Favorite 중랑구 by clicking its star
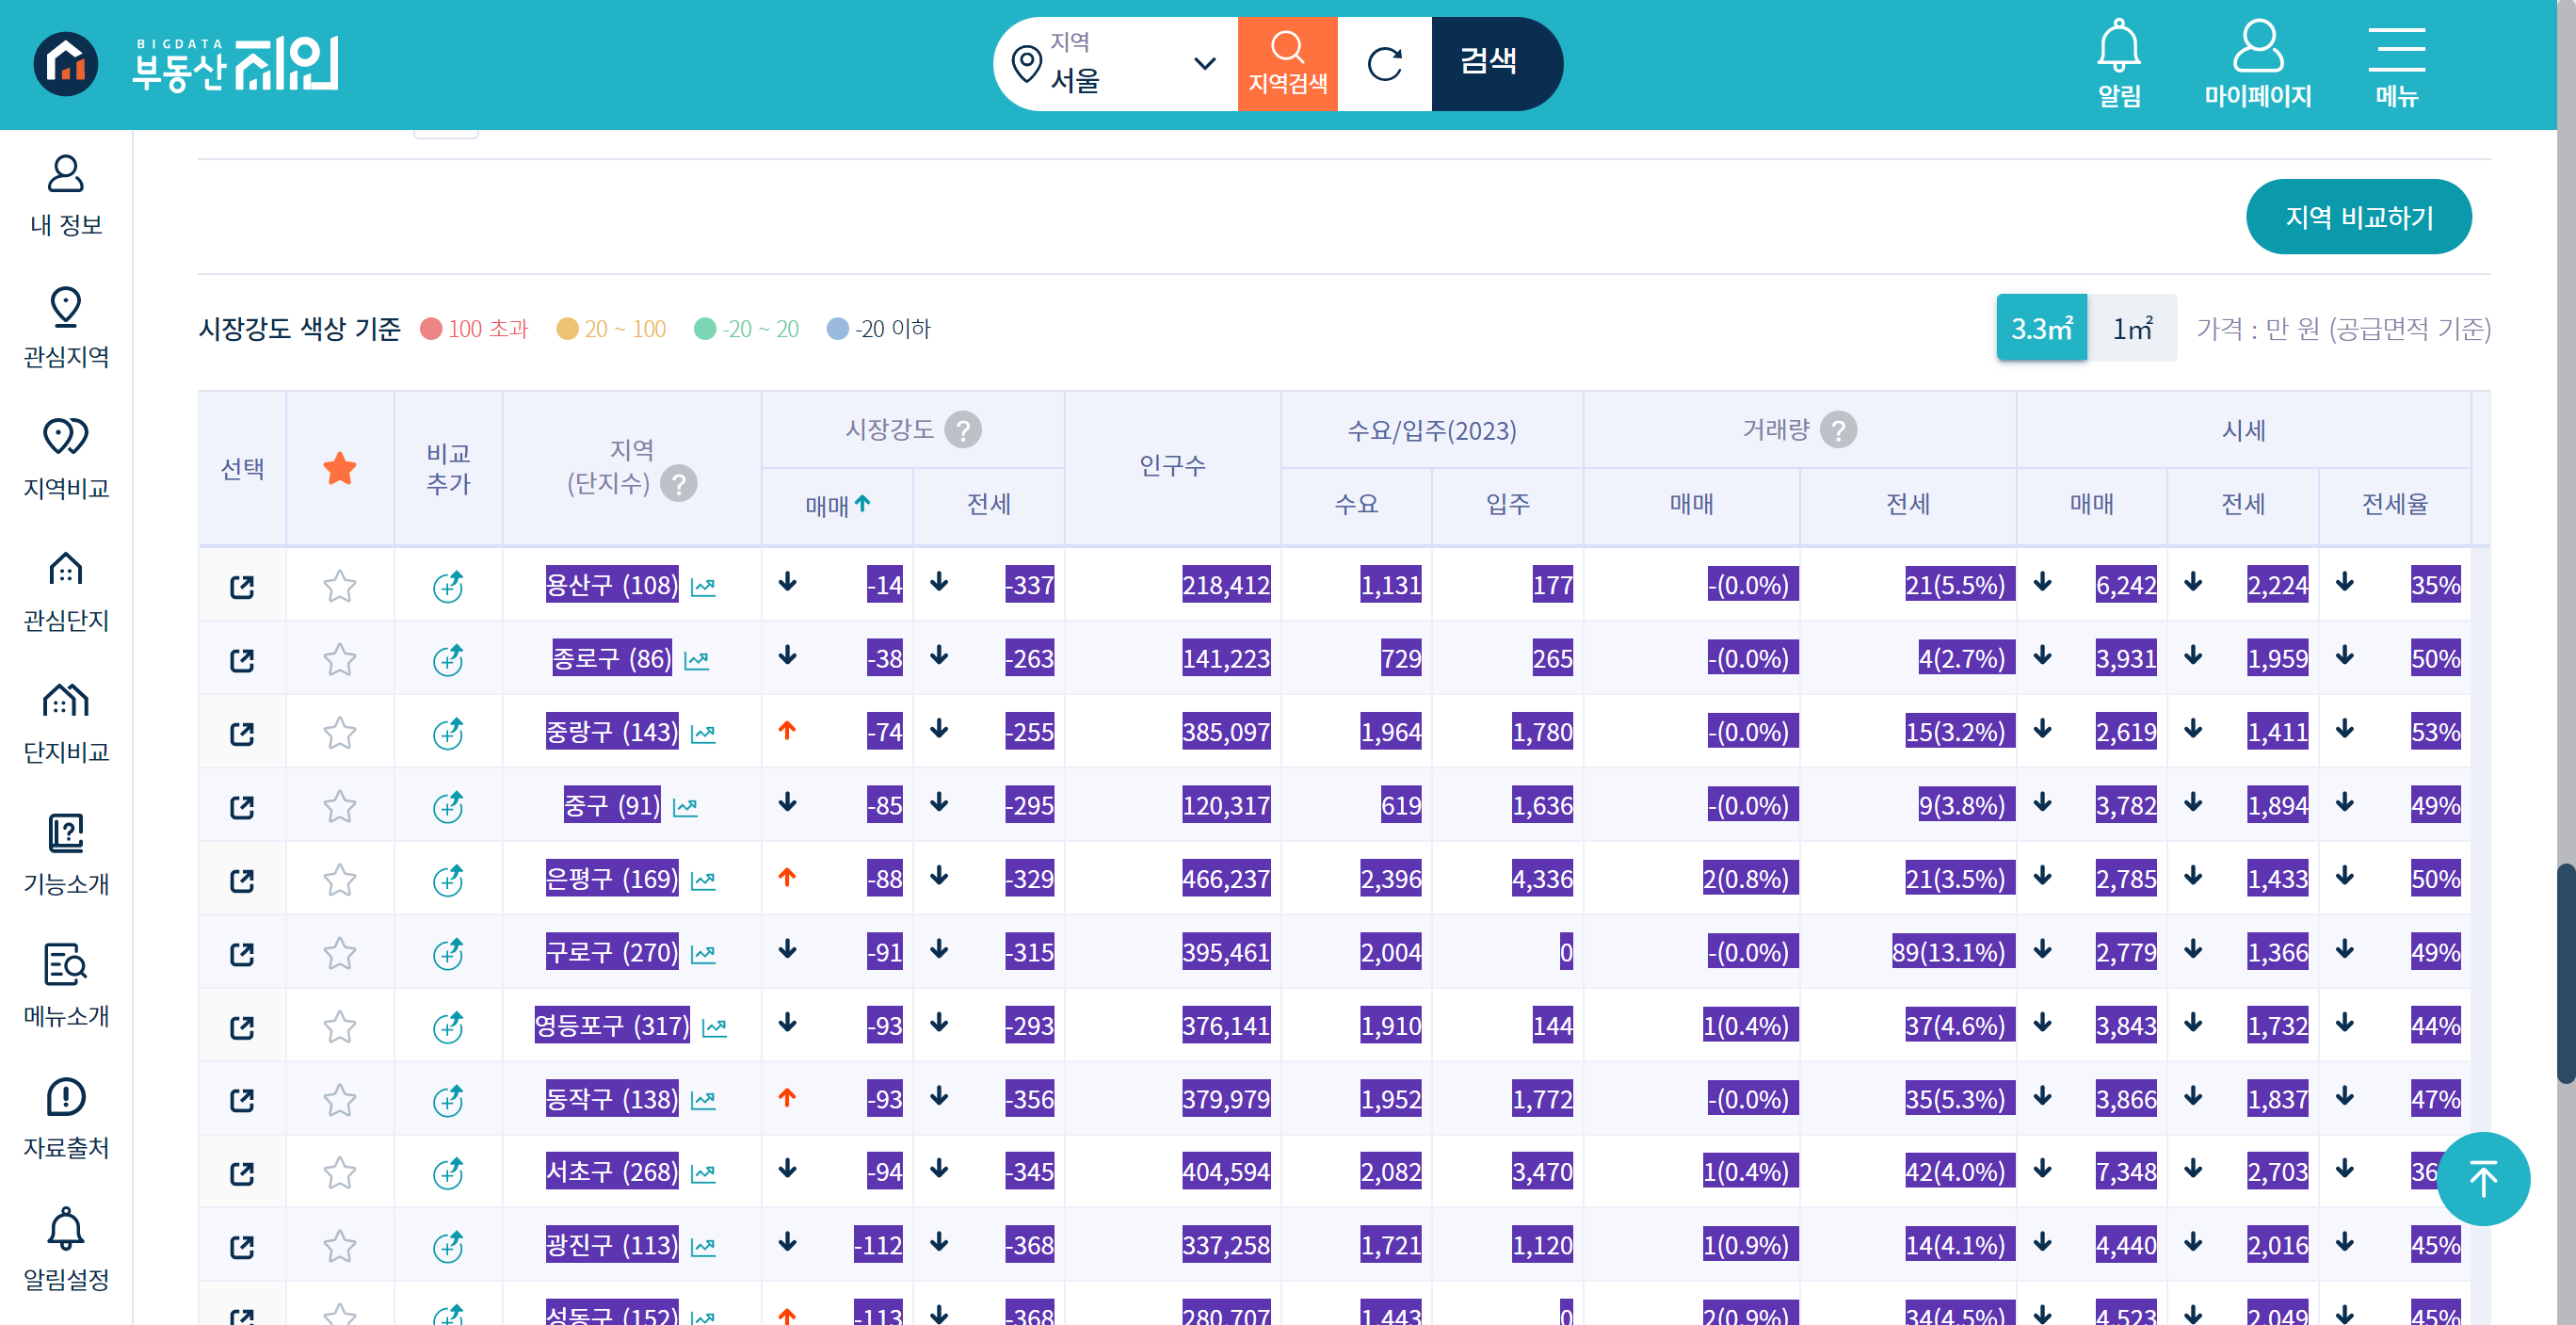 click(x=339, y=732)
